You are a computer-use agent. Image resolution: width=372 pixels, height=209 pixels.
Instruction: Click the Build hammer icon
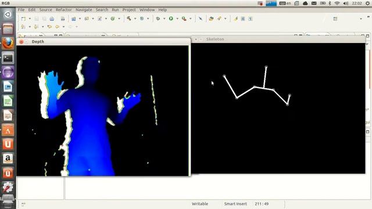pos(129,19)
